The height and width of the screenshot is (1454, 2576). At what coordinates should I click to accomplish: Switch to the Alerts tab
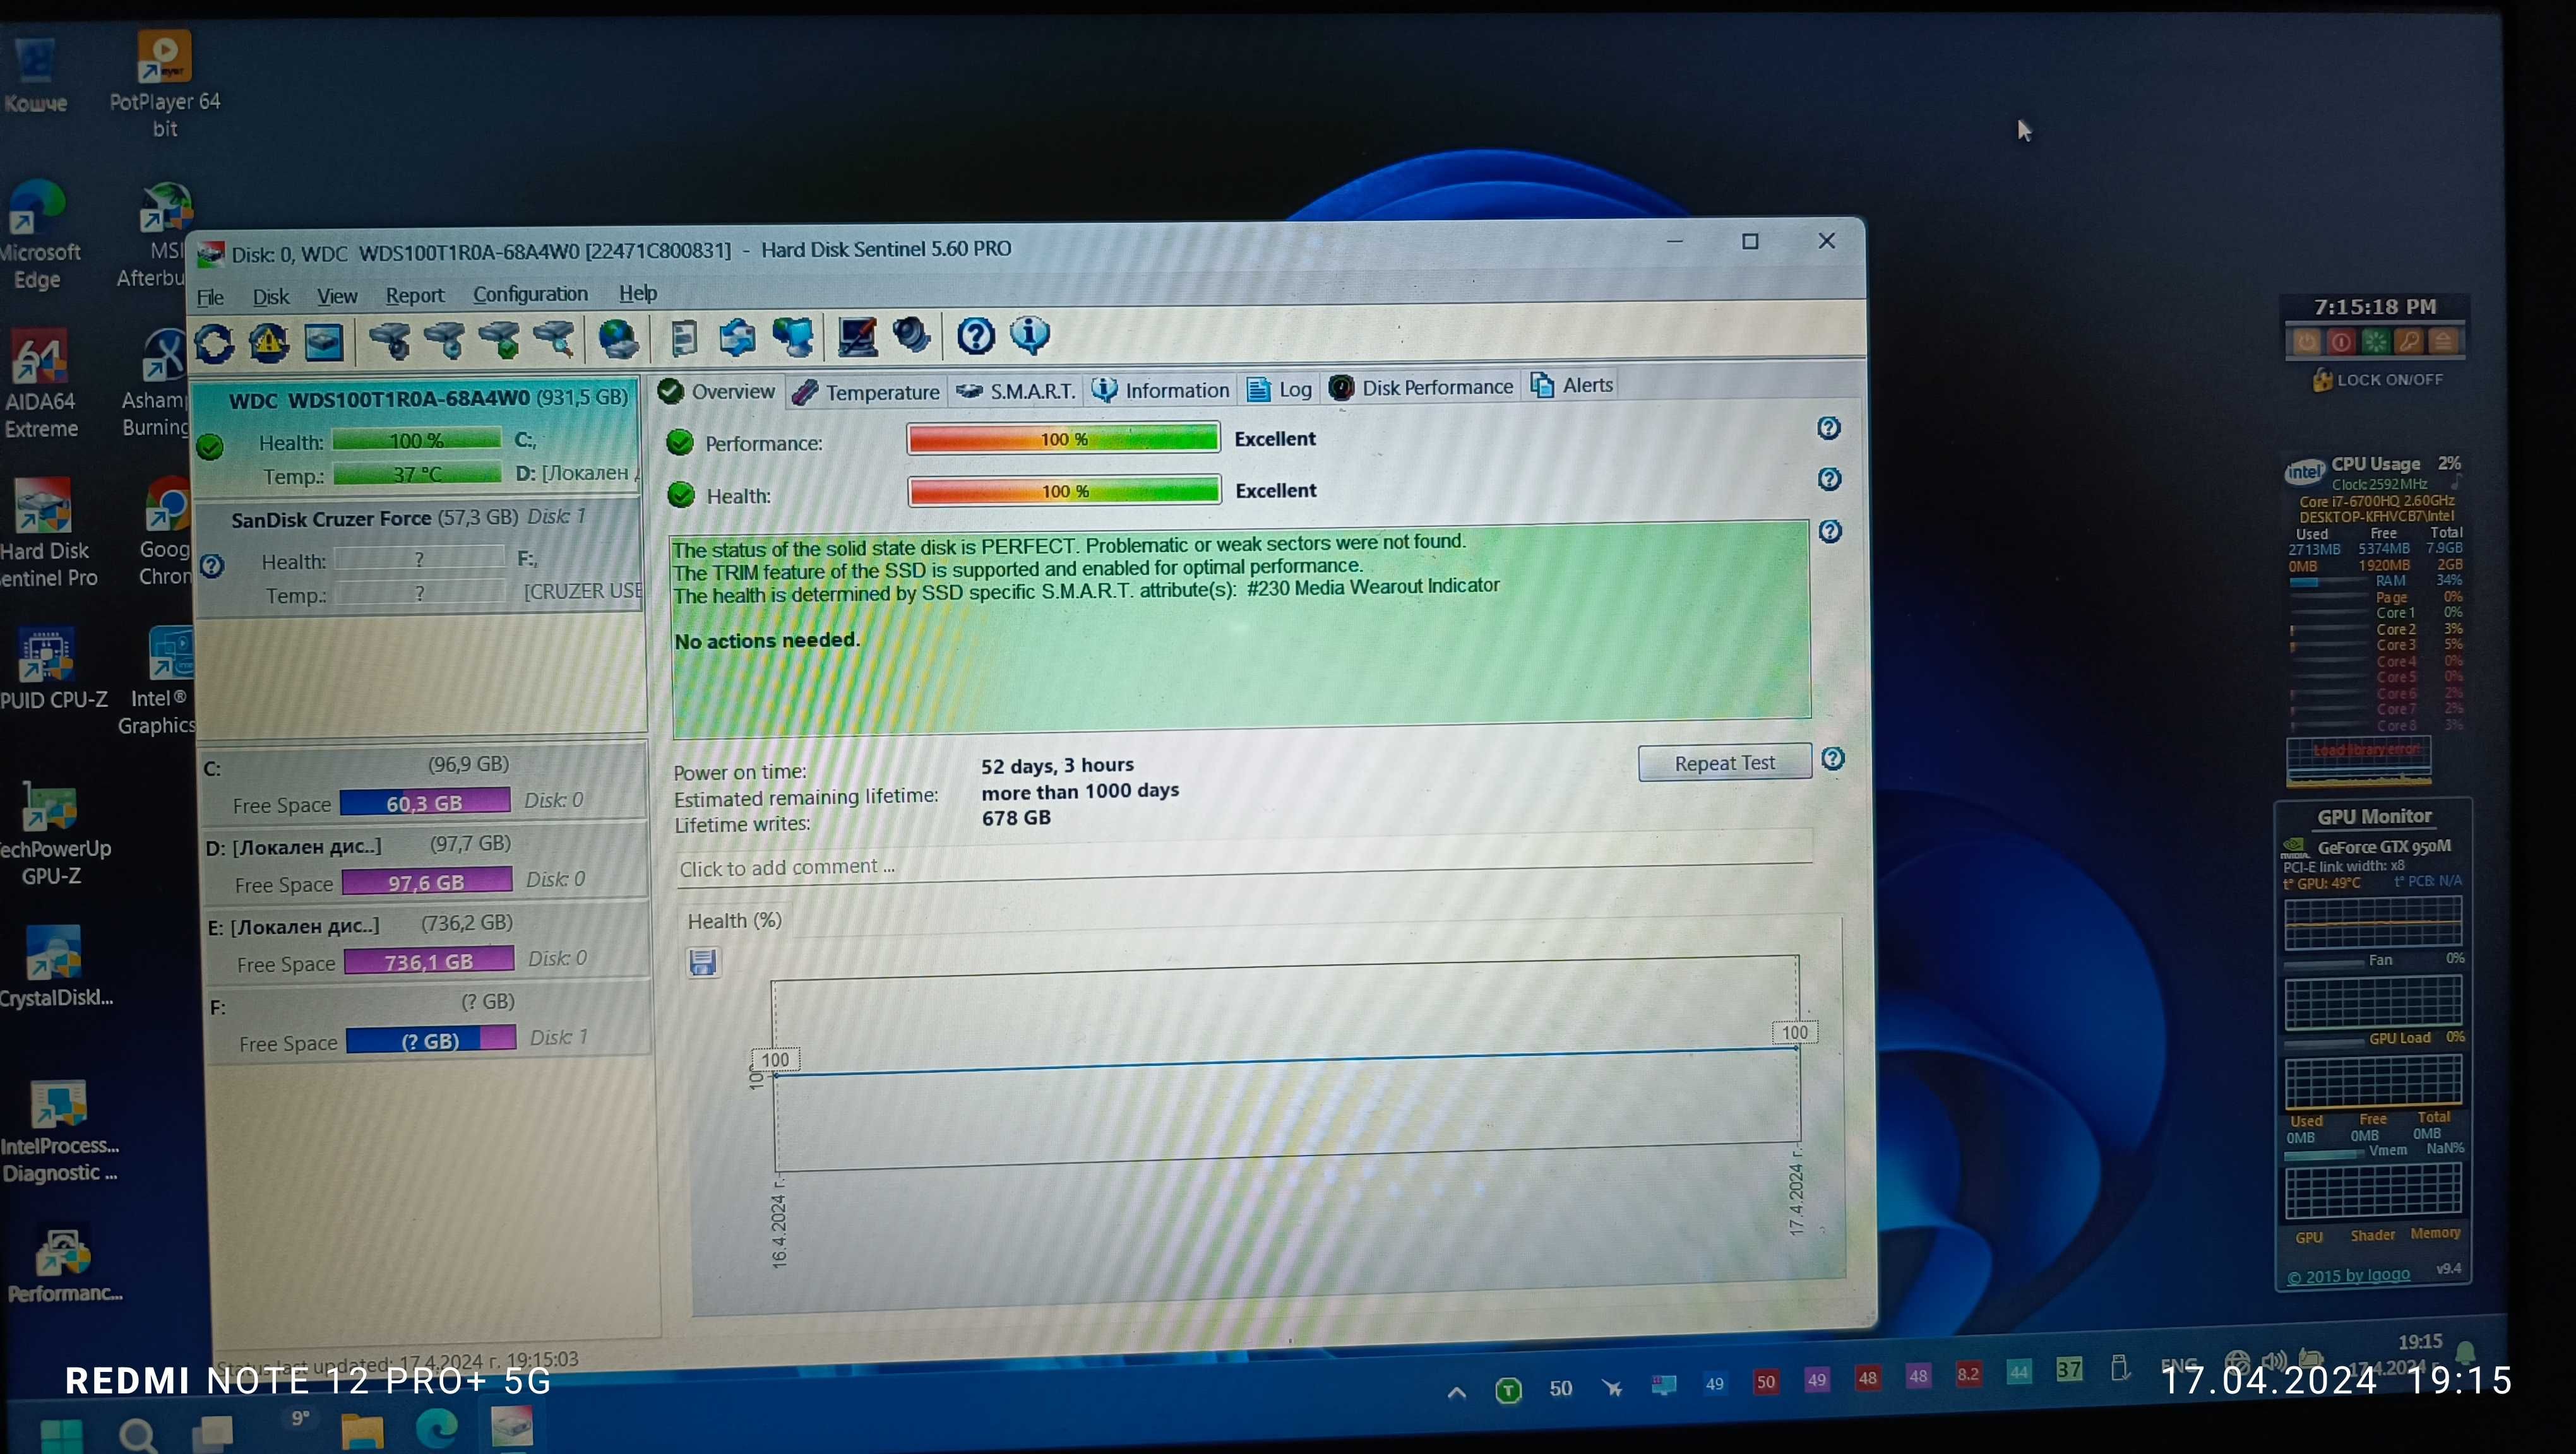tap(1571, 385)
